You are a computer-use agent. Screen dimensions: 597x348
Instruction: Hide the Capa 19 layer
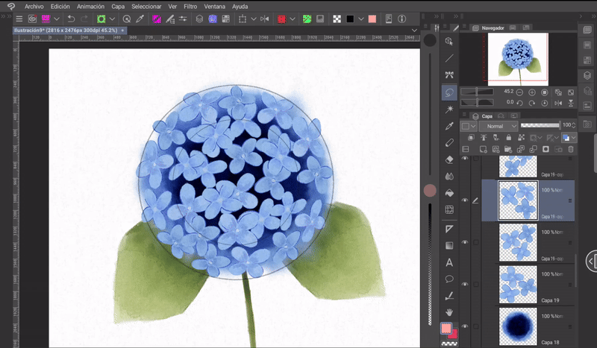pos(465,284)
